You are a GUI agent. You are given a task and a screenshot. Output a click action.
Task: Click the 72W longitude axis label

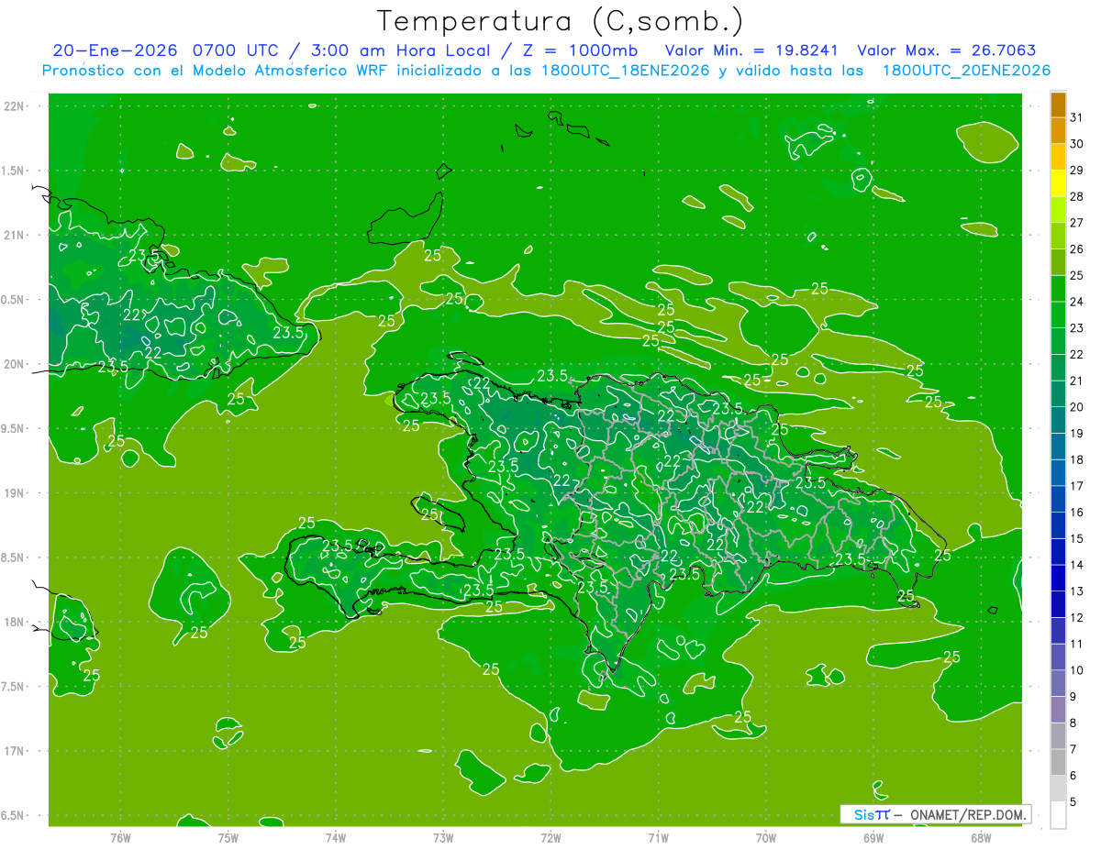(x=550, y=837)
